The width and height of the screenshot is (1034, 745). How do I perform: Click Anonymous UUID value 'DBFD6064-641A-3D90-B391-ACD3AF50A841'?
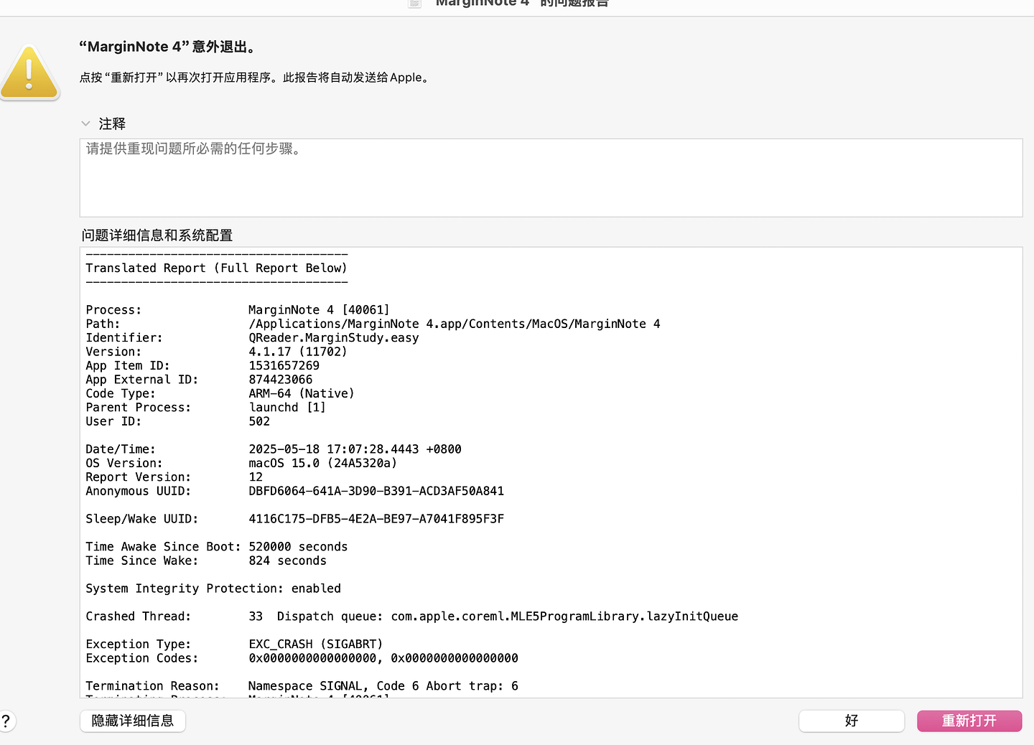coord(376,491)
